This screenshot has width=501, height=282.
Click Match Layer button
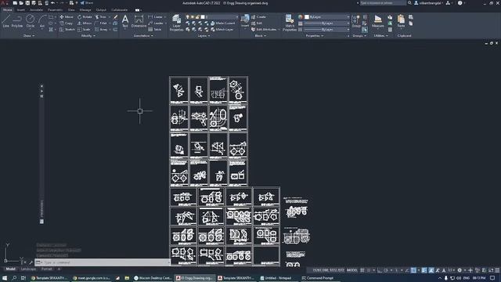click(x=222, y=30)
